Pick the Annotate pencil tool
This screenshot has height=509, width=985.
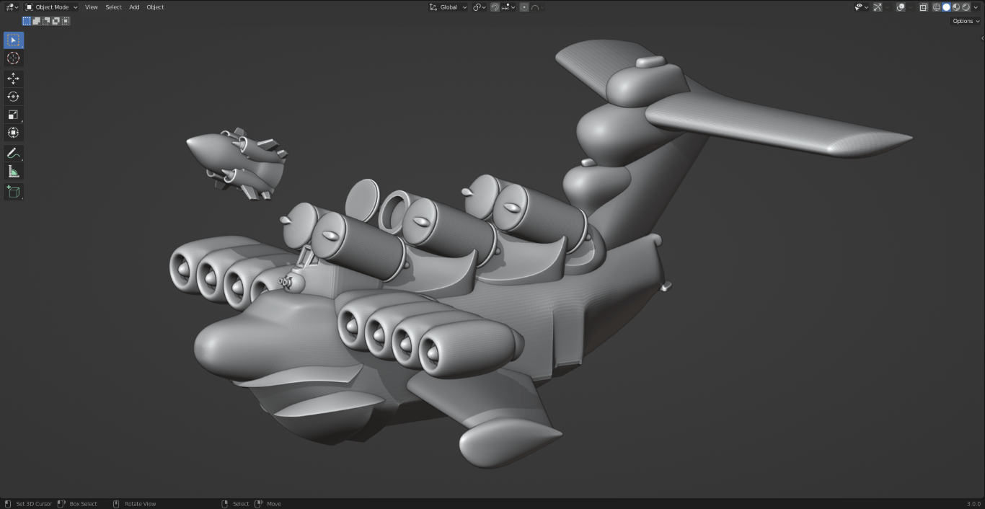[x=13, y=153]
